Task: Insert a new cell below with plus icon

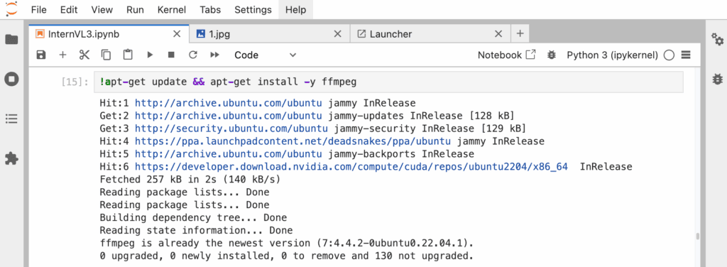Action: (62, 55)
